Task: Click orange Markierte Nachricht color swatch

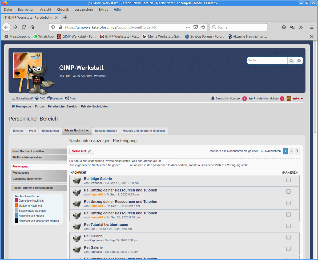Action: pyautogui.click(x=17, y=206)
